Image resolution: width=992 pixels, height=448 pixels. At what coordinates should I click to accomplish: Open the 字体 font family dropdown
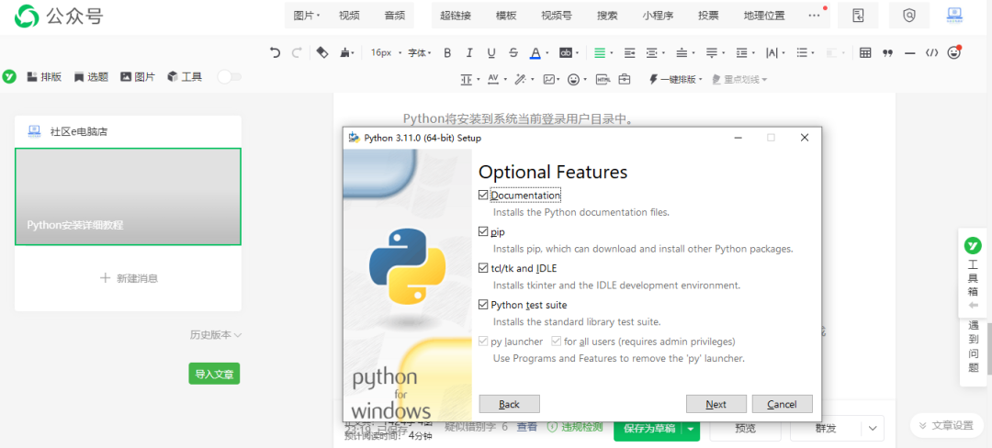coord(419,53)
